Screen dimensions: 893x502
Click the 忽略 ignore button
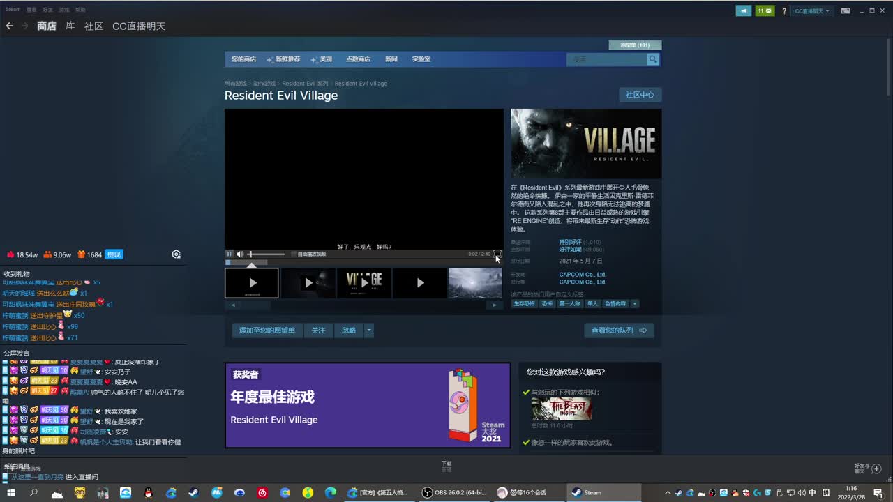click(349, 330)
